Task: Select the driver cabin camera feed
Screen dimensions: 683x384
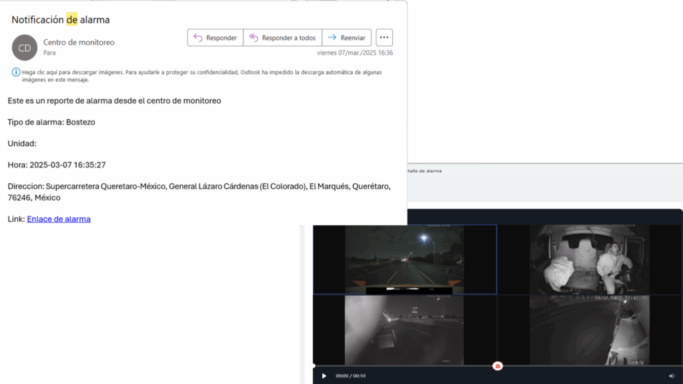Action: (x=590, y=259)
